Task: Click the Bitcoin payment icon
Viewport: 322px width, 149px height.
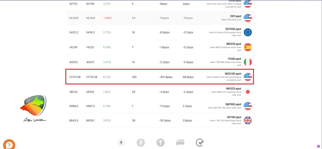Action: pyautogui.click(x=141, y=143)
